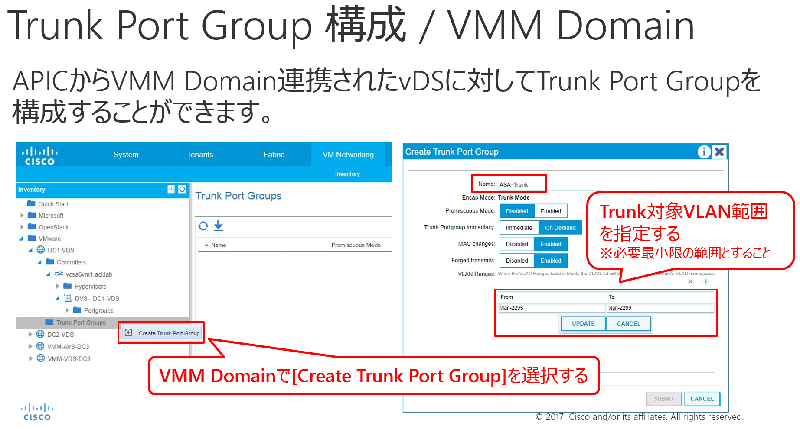Collapse the Controllers tree node
Screen dimensions: 800x429
(39, 262)
